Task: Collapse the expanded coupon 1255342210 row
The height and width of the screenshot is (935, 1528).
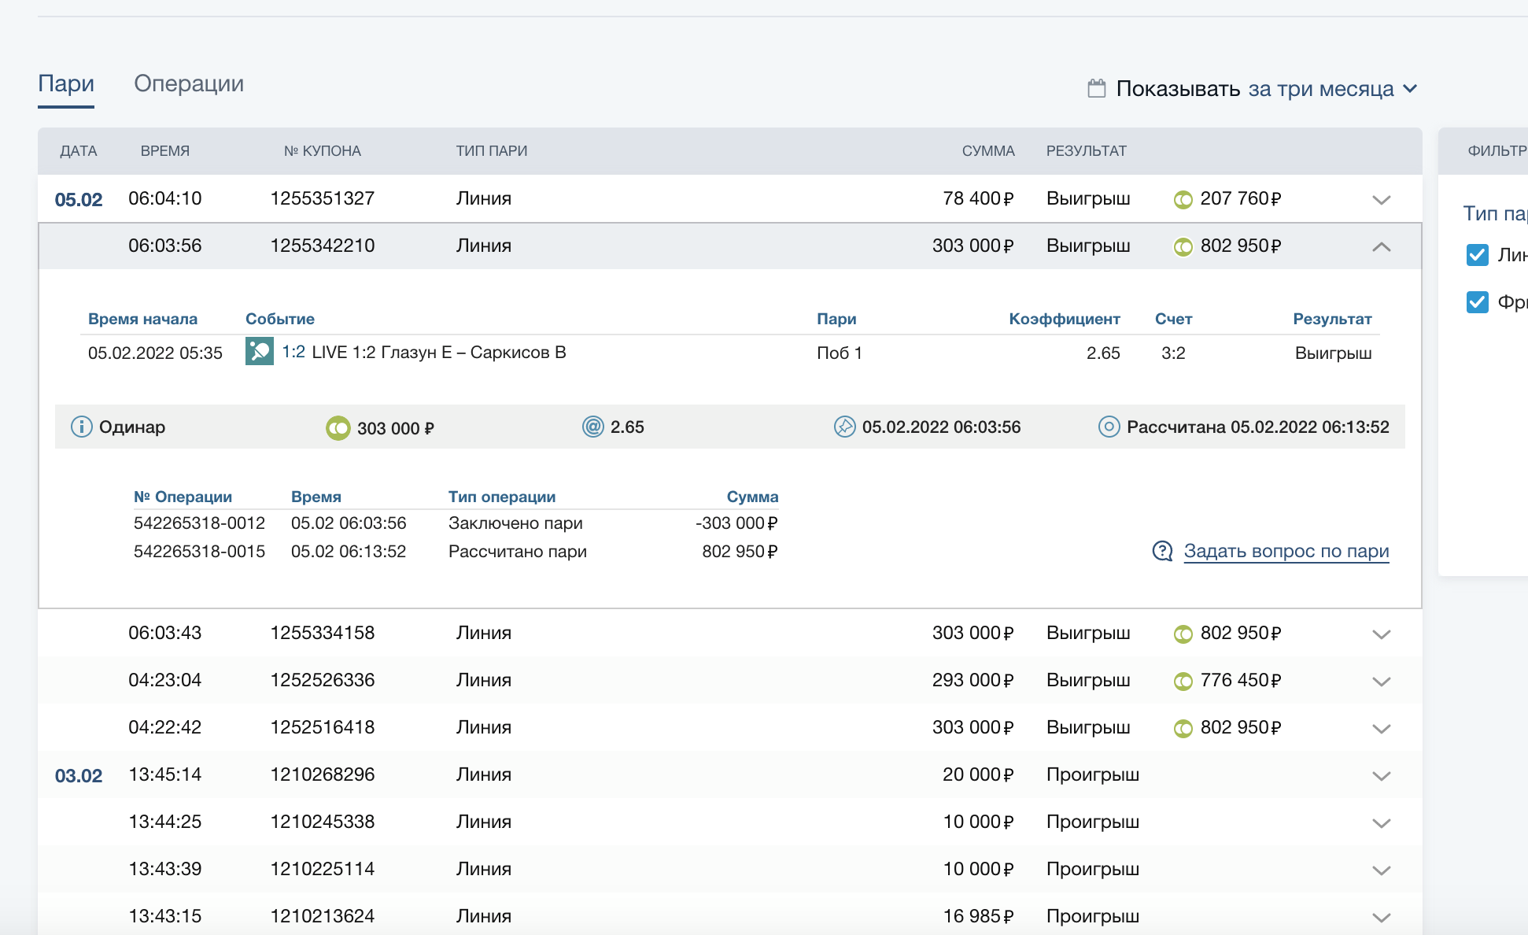Action: (1381, 246)
